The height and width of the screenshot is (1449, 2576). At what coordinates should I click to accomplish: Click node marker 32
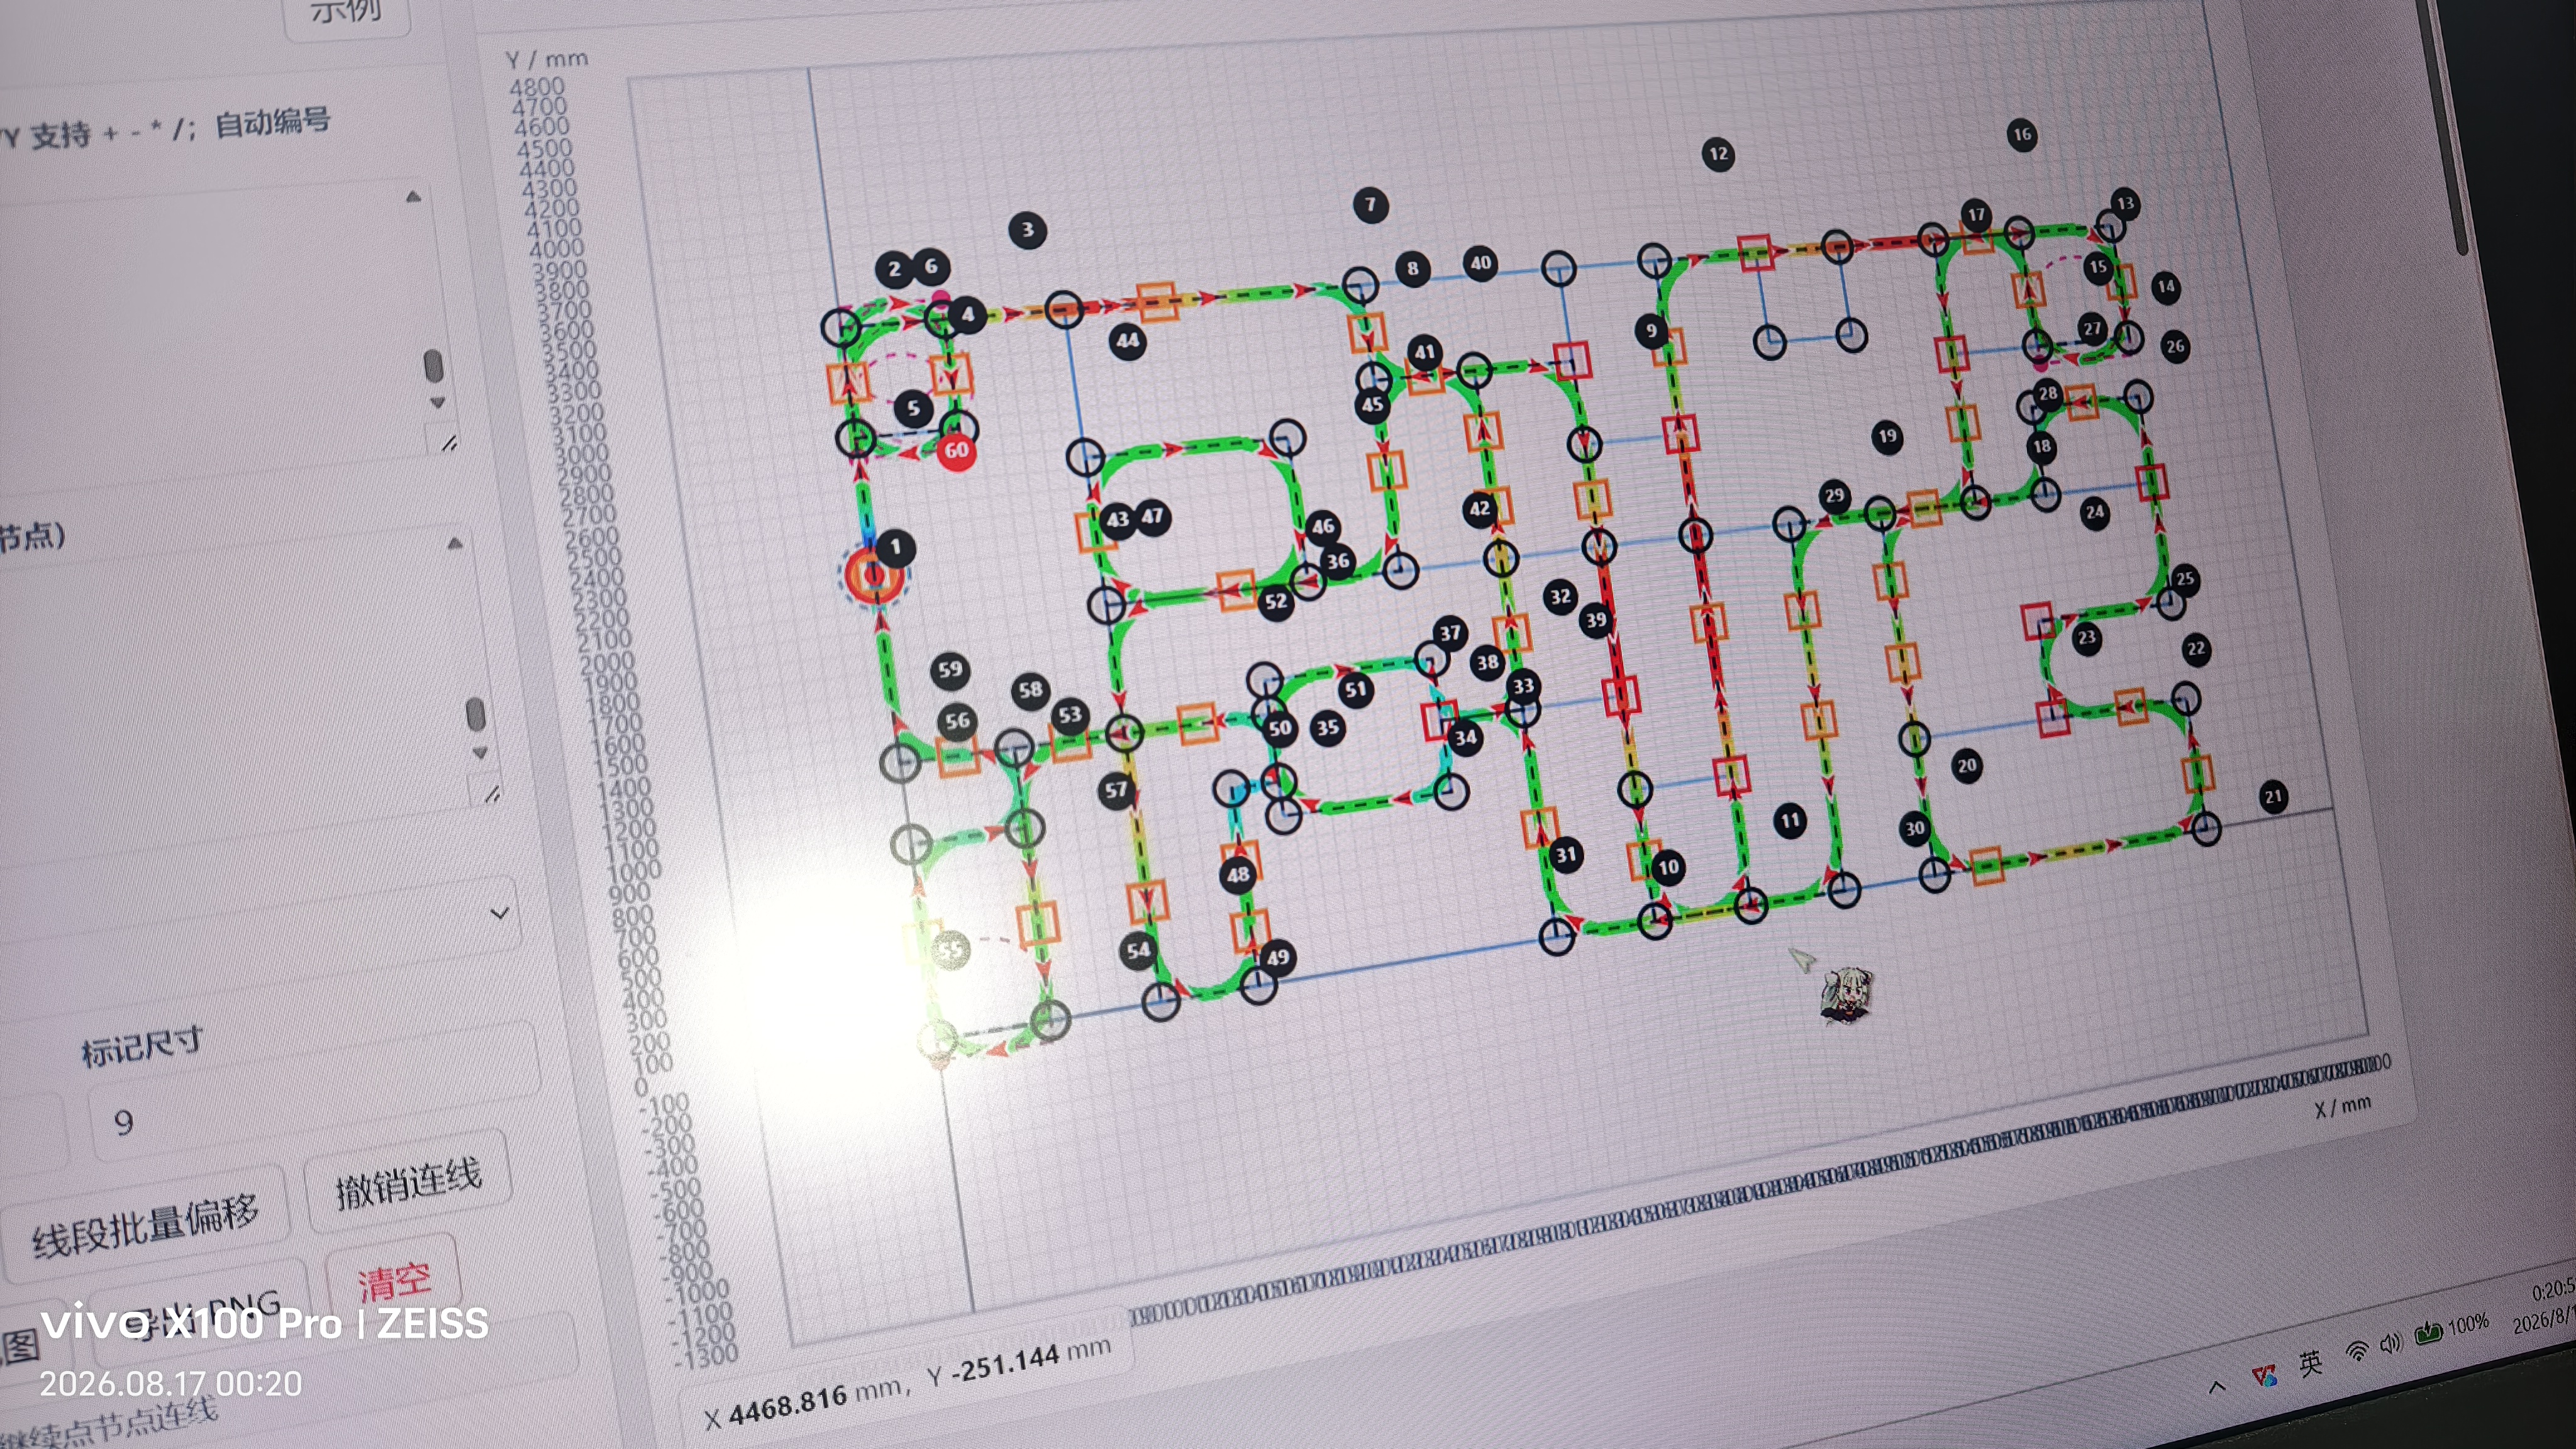[1560, 597]
